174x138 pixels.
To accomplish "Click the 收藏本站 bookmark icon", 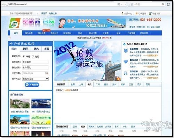I will click(150, 14).
